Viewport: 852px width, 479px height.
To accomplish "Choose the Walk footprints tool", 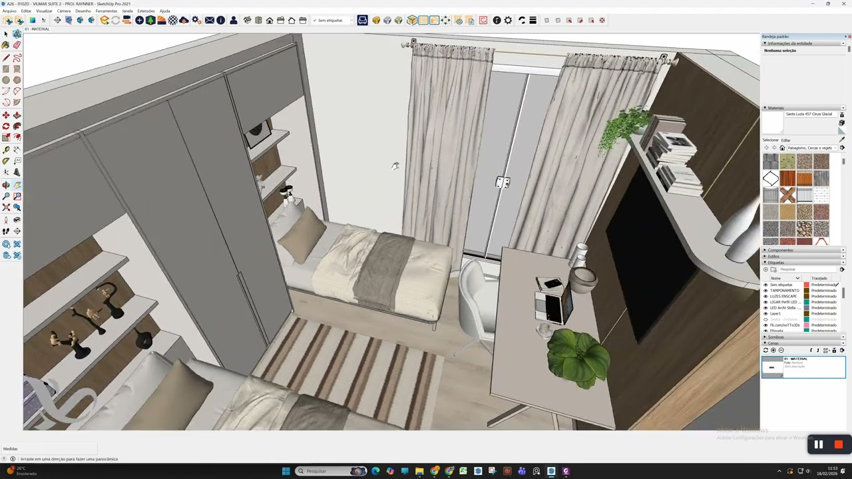I will (6, 232).
